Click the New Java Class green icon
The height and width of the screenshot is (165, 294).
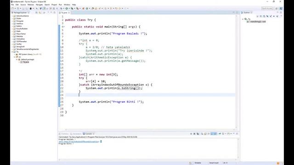click(x=87, y=8)
